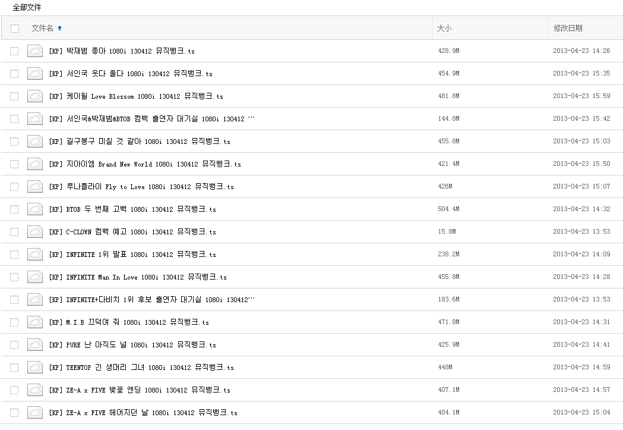Image resolution: width=623 pixels, height=430 pixels.
Task: Click the file icon beside 서인국 웃다 울다
Action: pyautogui.click(x=35, y=73)
